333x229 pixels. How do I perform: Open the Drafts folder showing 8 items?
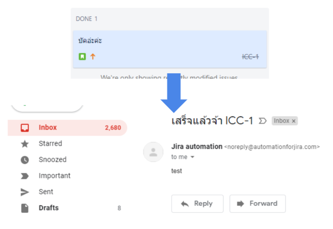coord(48,208)
